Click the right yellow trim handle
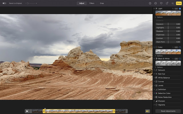The height and width of the screenshot is (114, 183). [x=114, y=111]
